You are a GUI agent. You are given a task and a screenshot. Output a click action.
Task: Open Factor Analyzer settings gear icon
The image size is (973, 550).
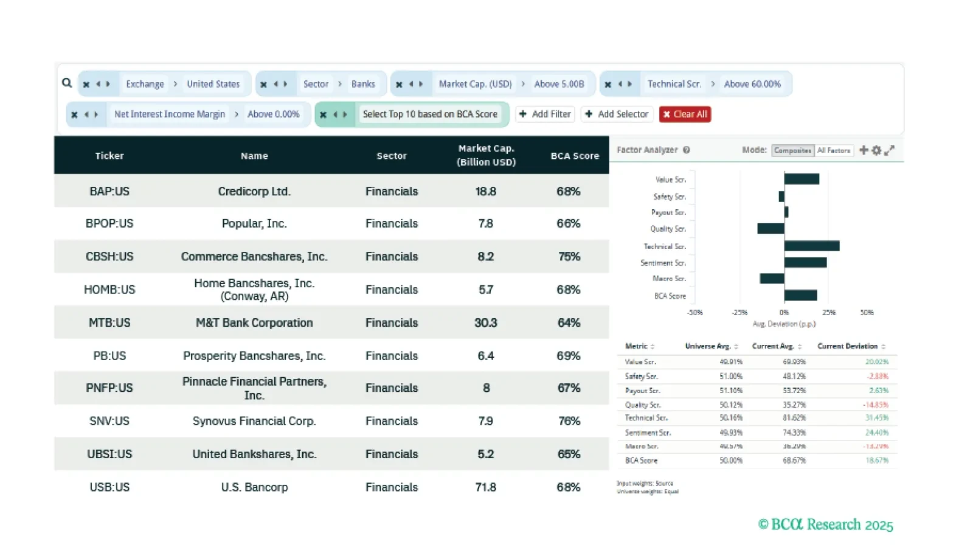(x=876, y=150)
